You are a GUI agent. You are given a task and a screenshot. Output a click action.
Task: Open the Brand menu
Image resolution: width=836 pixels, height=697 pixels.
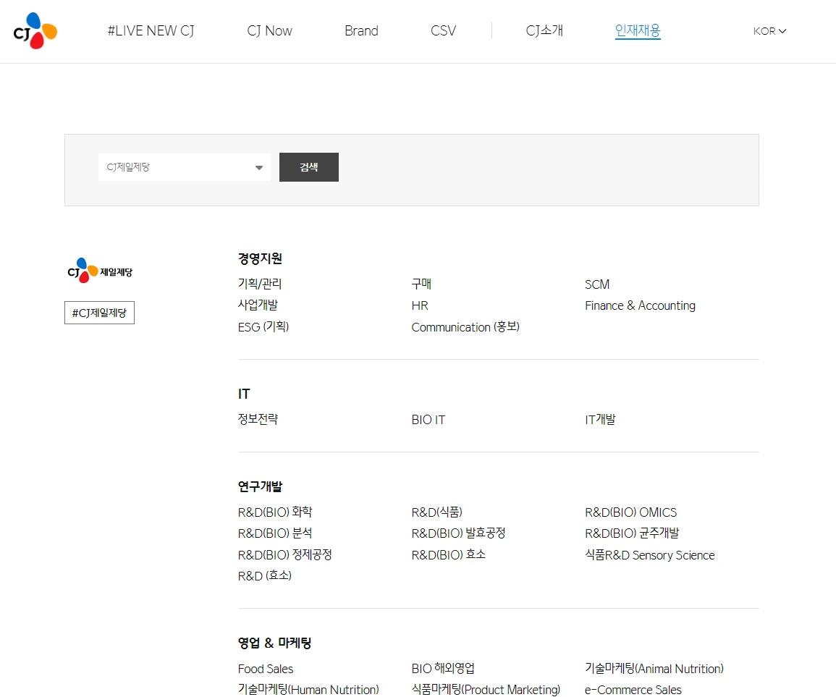[x=361, y=31]
